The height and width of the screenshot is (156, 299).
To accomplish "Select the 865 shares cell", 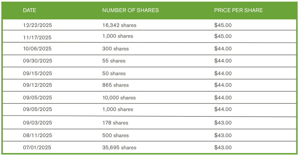I will [x=116, y=85].
